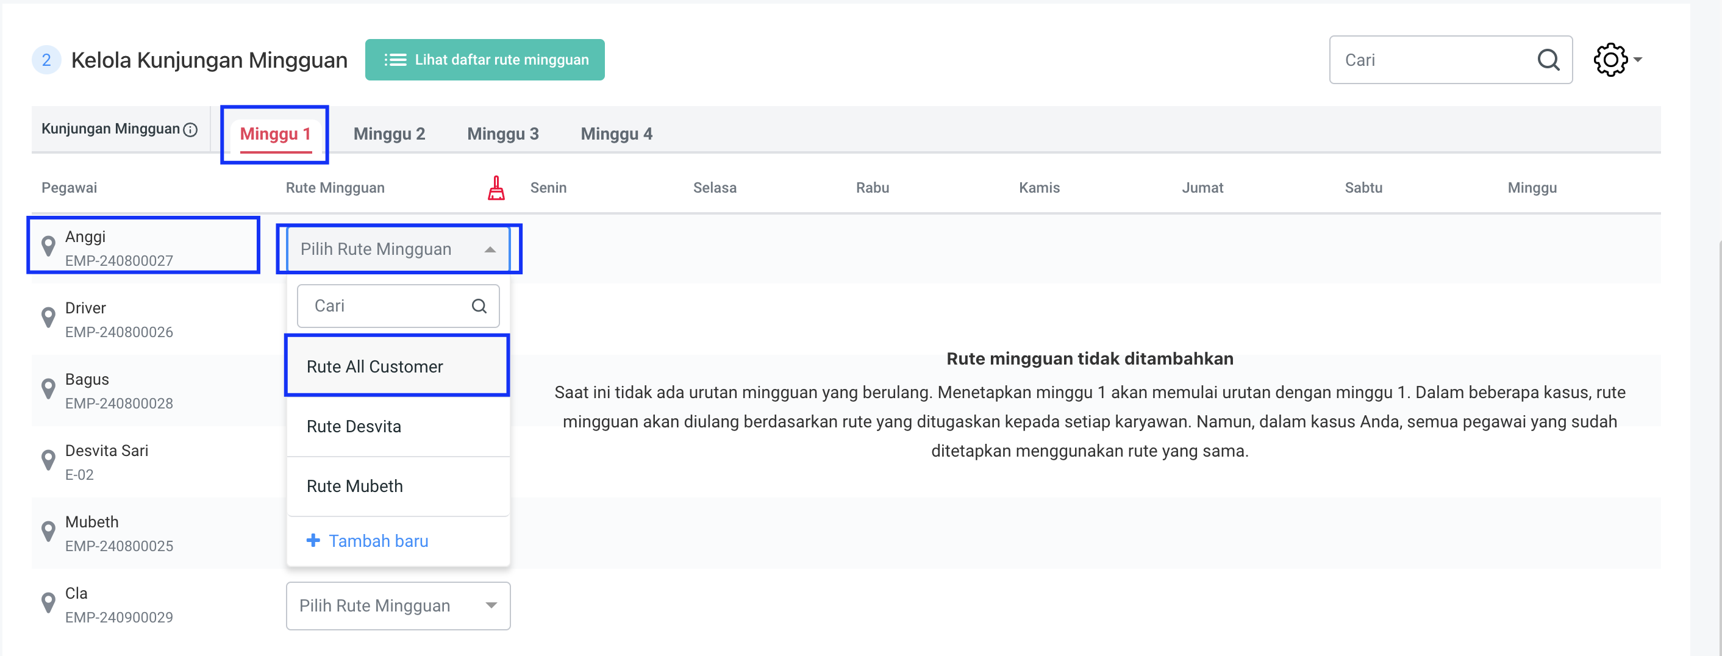Open the settings gear menu
The image size is (1722, 656).
point(1617,60)
